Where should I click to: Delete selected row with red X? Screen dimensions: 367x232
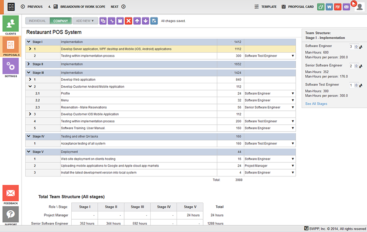click(x=129, y=21)
